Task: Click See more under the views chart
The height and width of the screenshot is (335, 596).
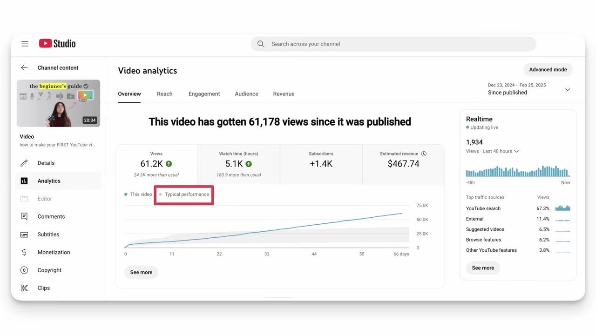Action: (x=141, y=273)
